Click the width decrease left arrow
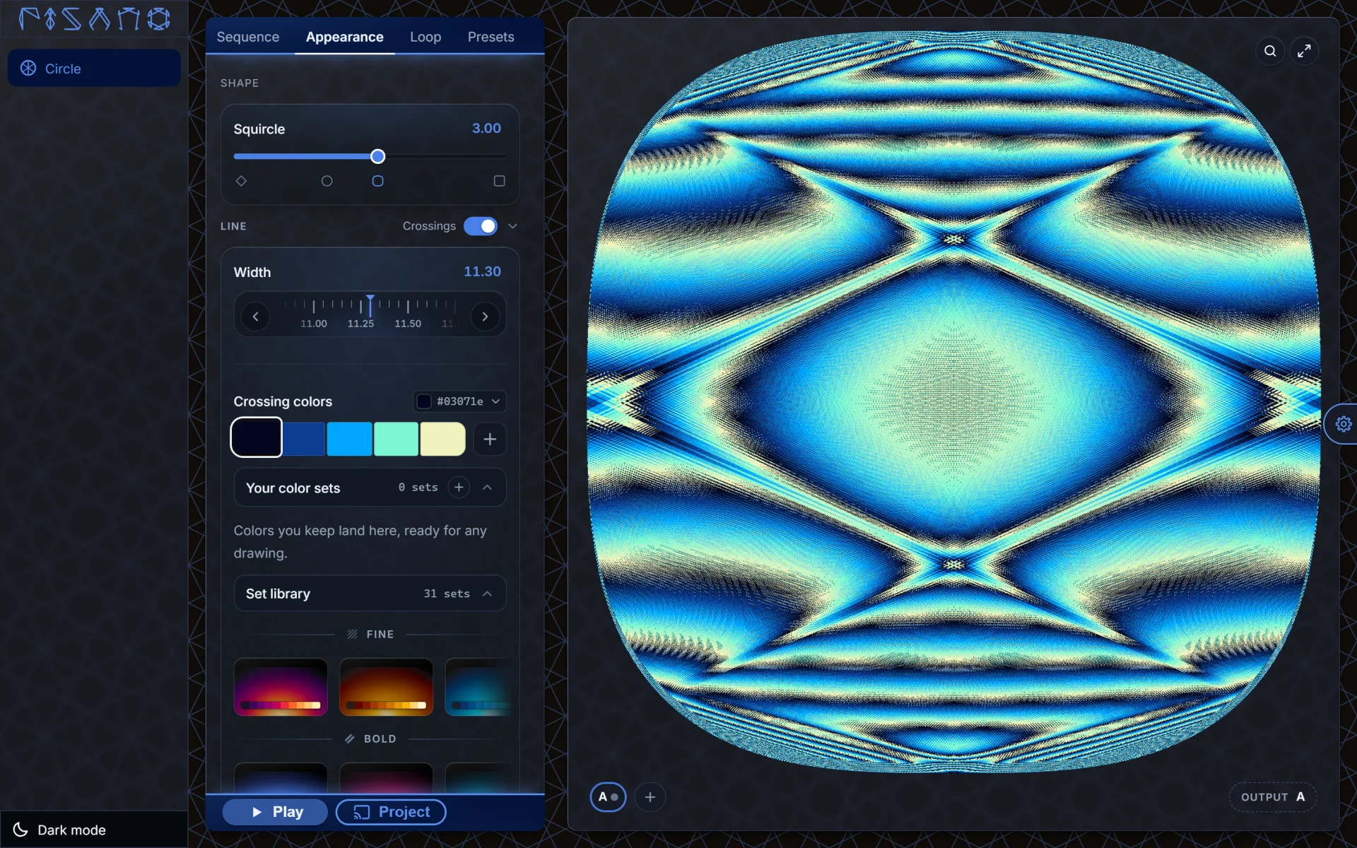 pos(256,317)
